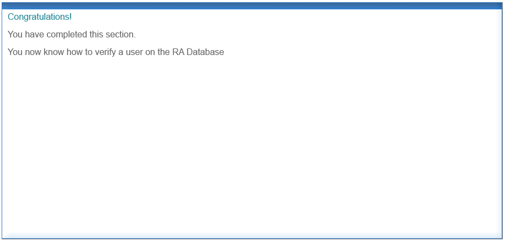The height and width of the screenshot is (241, 505).
Task: Click the exclamation mark after Congratulations
Action: tap(70, 17)
